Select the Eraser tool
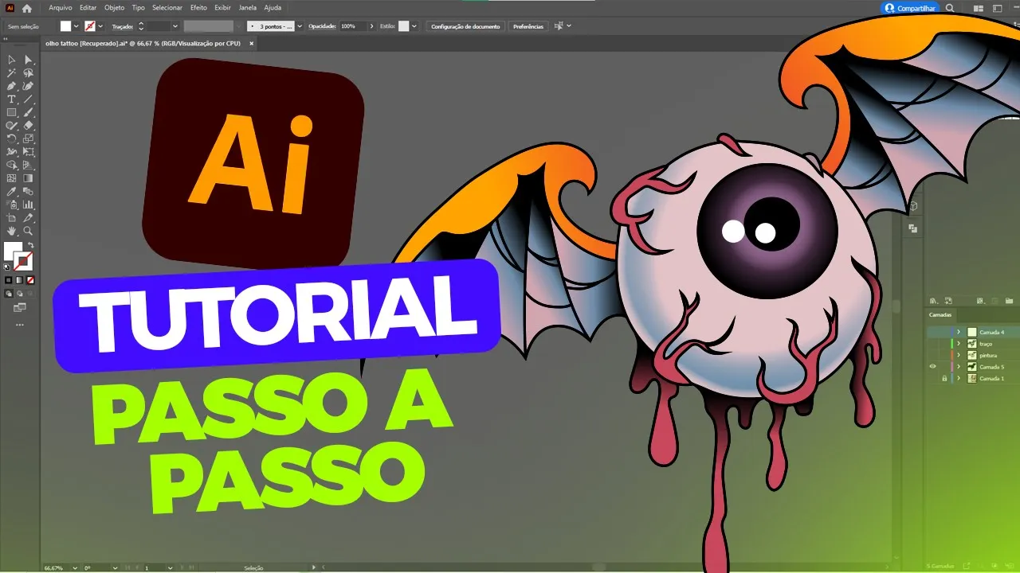Screen dimensions: 1020x573 point(29,126)
